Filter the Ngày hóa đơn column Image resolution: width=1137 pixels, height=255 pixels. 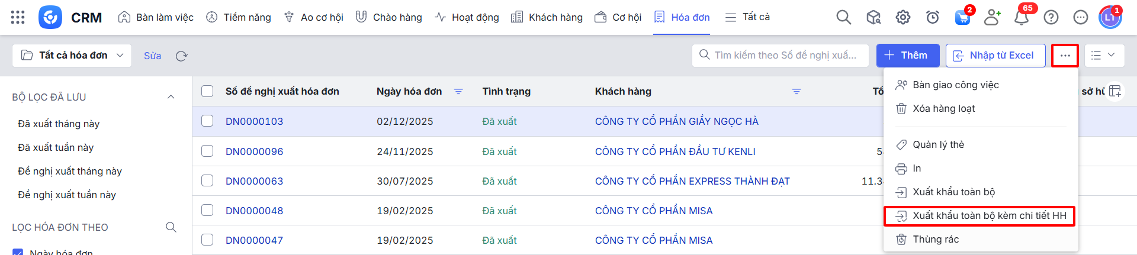(x=458, y=91)
